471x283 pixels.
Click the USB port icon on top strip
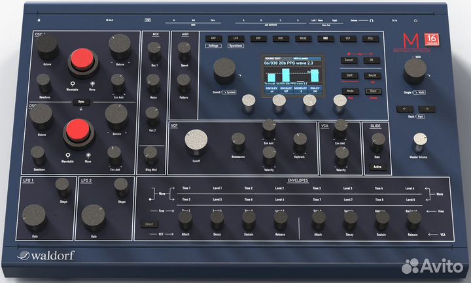click(x=148, y=20)
